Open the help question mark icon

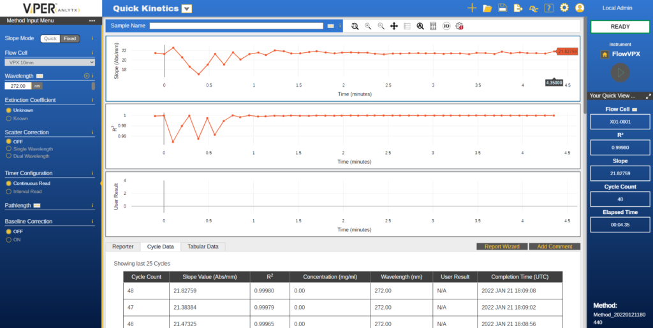548,8
